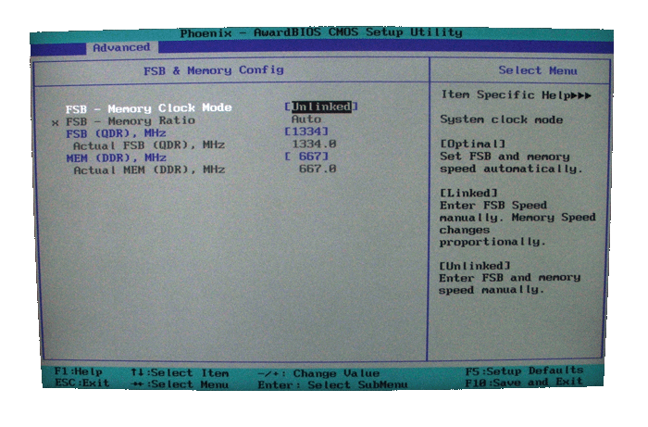The width and height of the screenshot is (648, 427).
Task: Click Actual MEM (DDR), MHz label
Action: click(149, 170)
